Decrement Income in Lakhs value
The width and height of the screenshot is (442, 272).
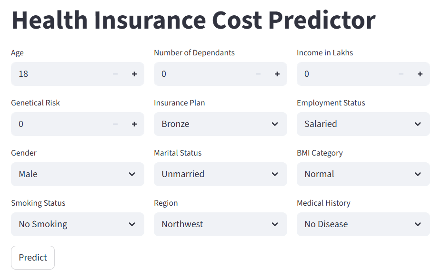coord(401,74)
